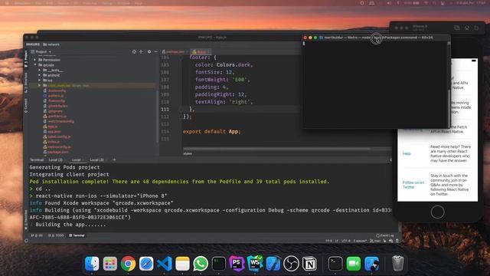
Task: Open the iOS Simulator app in Dock
Action: (371, 264)
